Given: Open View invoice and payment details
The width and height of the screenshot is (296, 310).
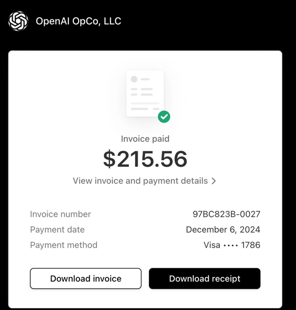Looking at the screenshot, I should click(140, 181).
